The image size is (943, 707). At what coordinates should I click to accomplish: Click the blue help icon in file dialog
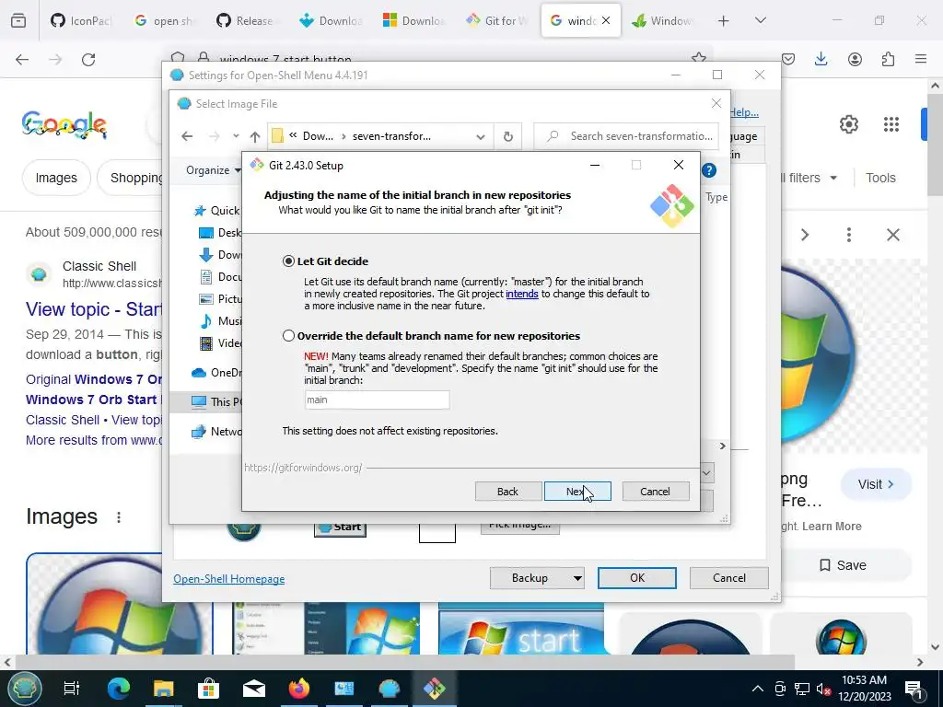(x=709, y=170)
